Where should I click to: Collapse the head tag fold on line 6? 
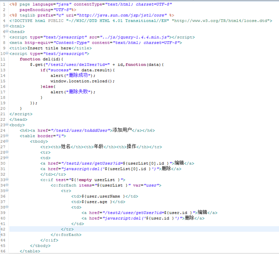point(7,31)
